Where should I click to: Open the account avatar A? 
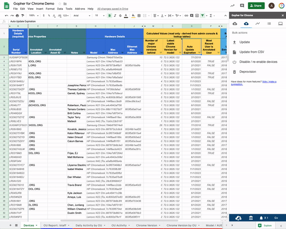click(271, 6)
